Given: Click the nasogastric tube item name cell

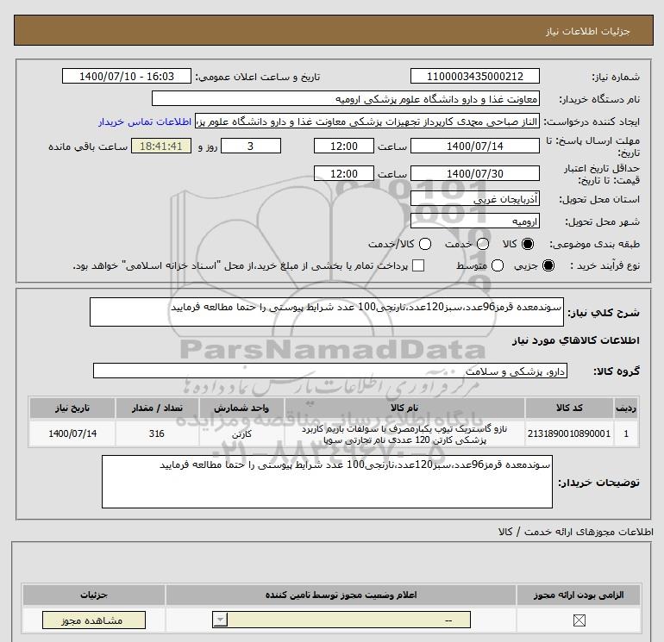Looking at the screenshot, I should click(x=404, y=433).
